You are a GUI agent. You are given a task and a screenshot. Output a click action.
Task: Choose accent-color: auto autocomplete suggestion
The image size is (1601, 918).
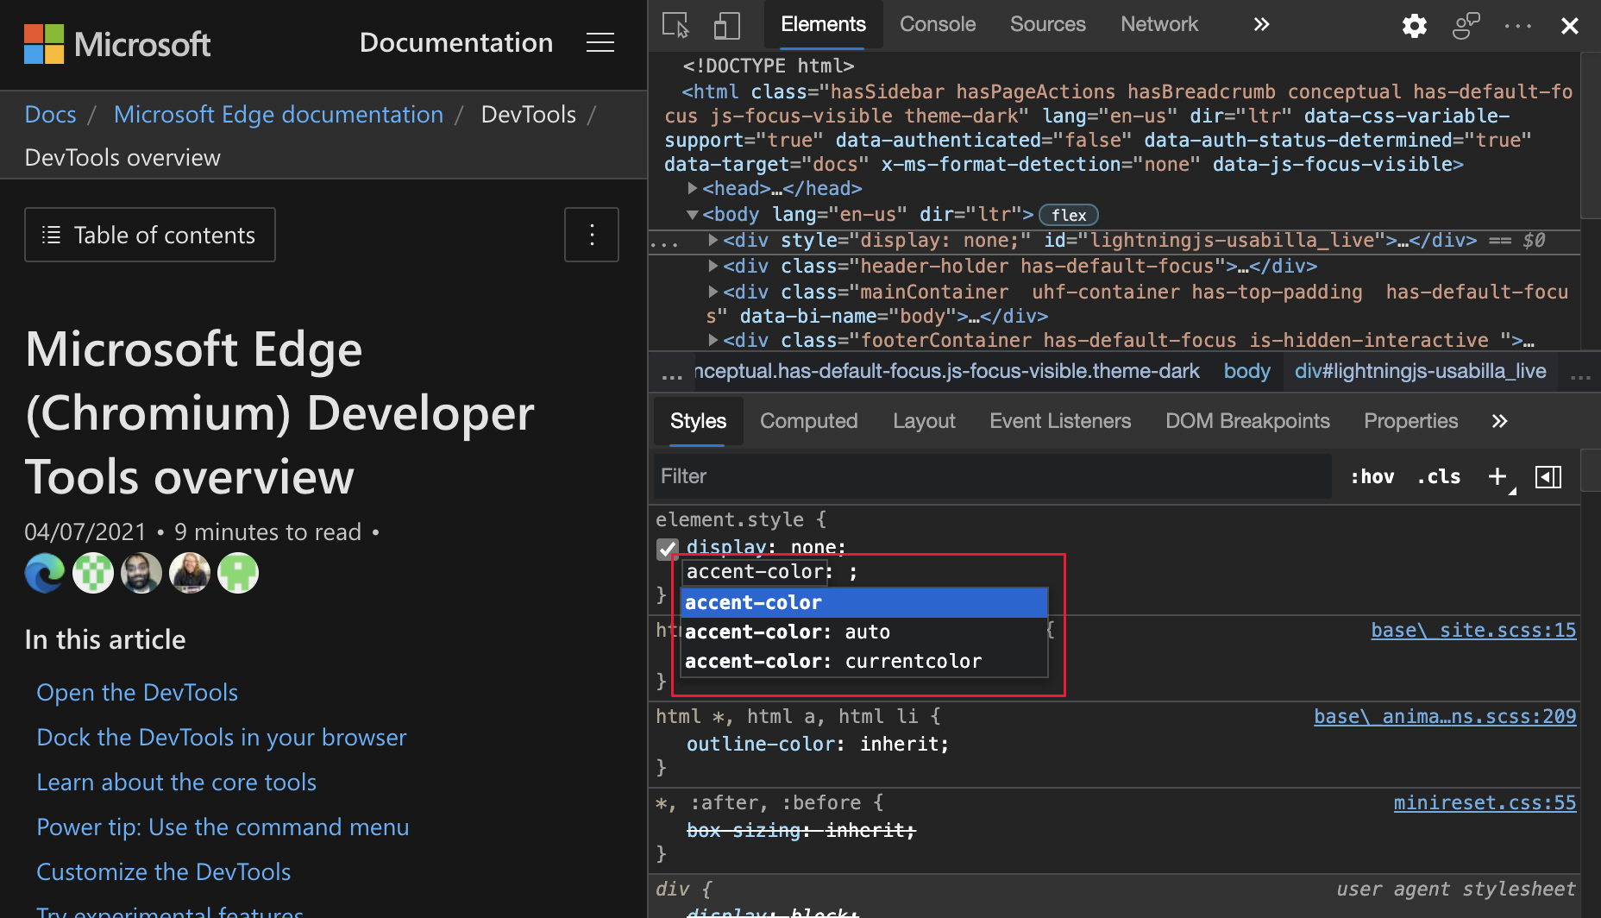[x=864, y=632]
